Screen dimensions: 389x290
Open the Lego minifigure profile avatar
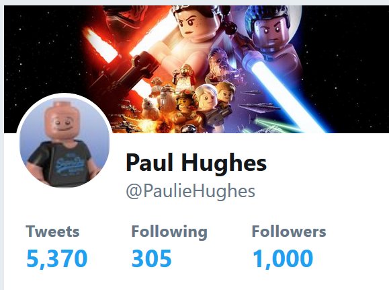click(64, 142)
